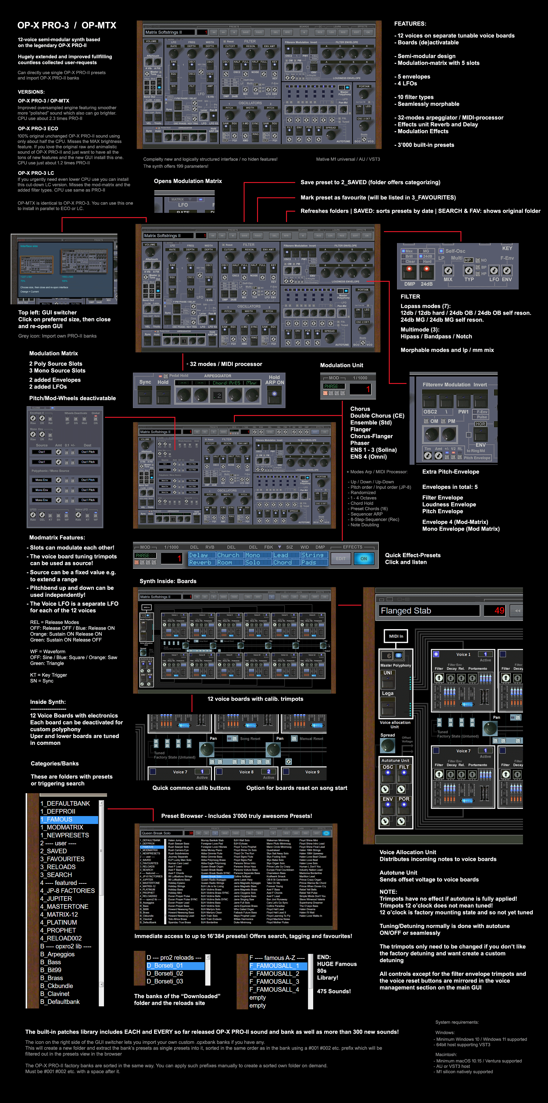Flip the 24dB rocker switch in the filter close-up
The width and height of the screenshot is (548, 1103).
click(x=426, y=272)
